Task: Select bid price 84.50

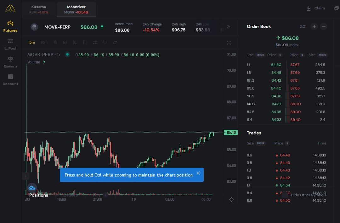Action: pyautogui.click(x=276, y=65)
